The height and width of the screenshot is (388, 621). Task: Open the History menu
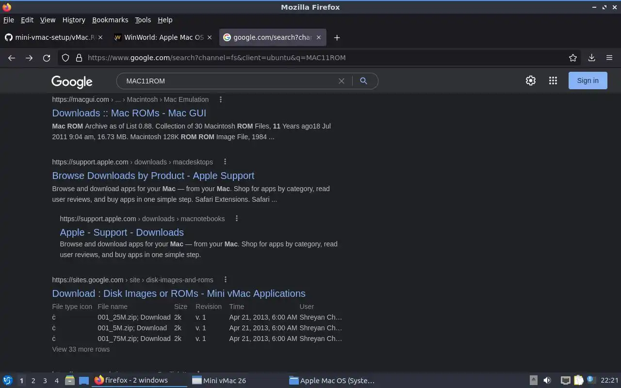tap(74, 20)
